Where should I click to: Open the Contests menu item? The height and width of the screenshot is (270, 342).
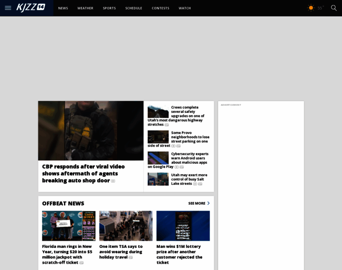tap(161, 8)
